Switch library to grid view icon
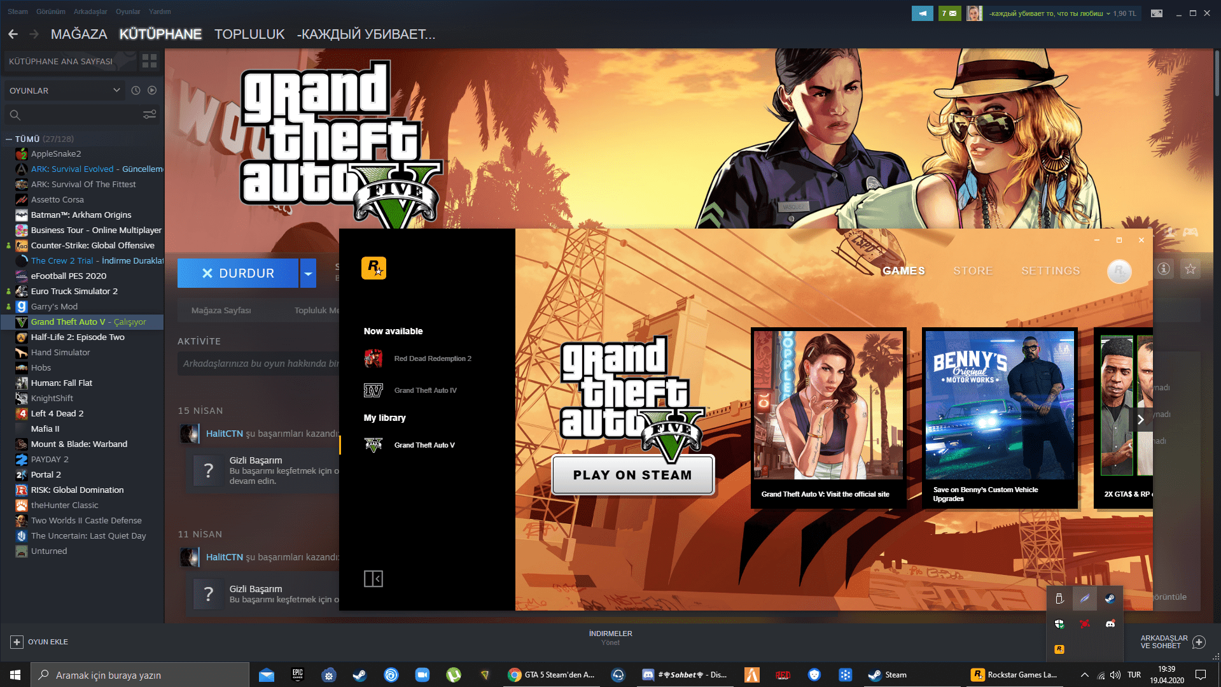The height and width of the screenshot is (687, 1221). pos(150,61)
